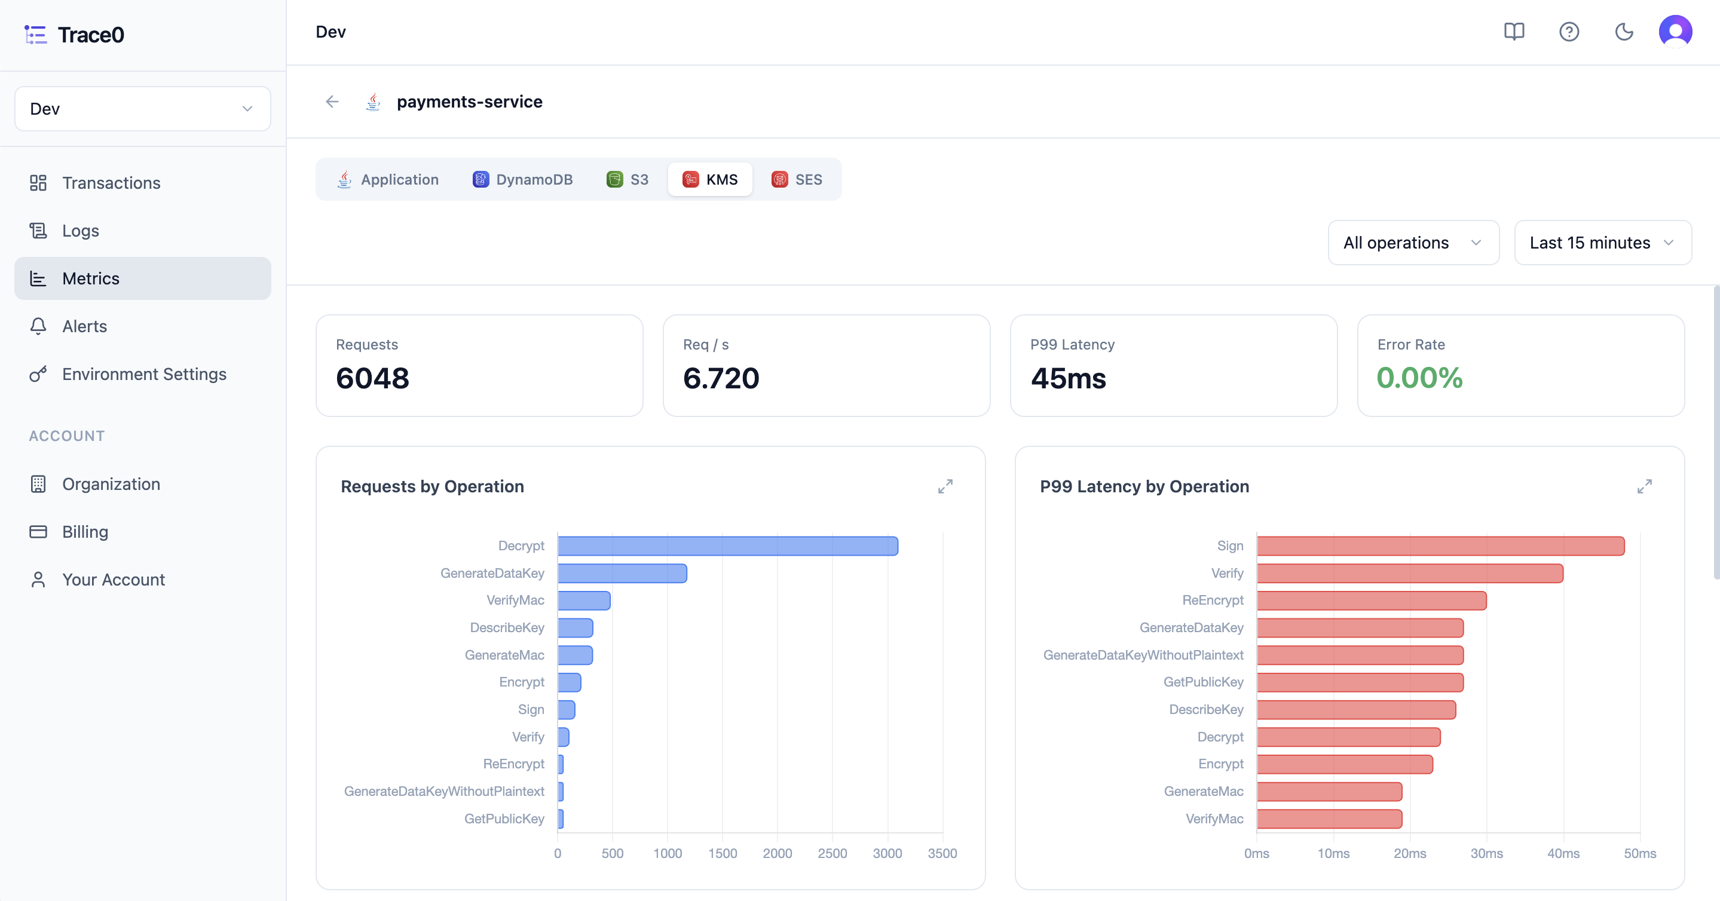Click the Decrypt bar in Requests chart
Viewport: 1720px width, 901px height.
click(728, 546)
